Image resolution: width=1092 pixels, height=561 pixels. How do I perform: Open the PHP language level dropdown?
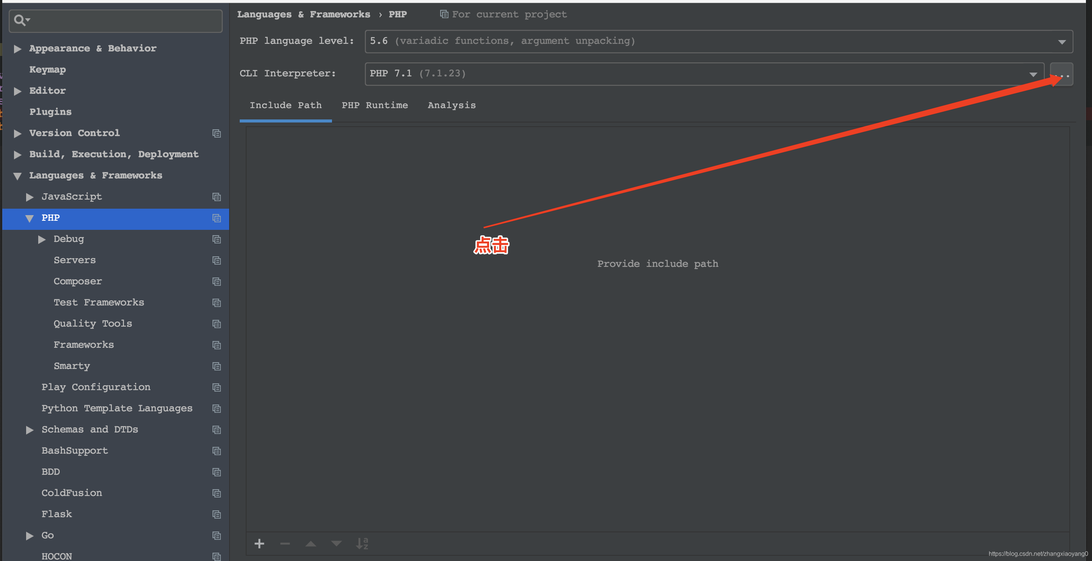pyautogui.click(x=1061, y=42)
